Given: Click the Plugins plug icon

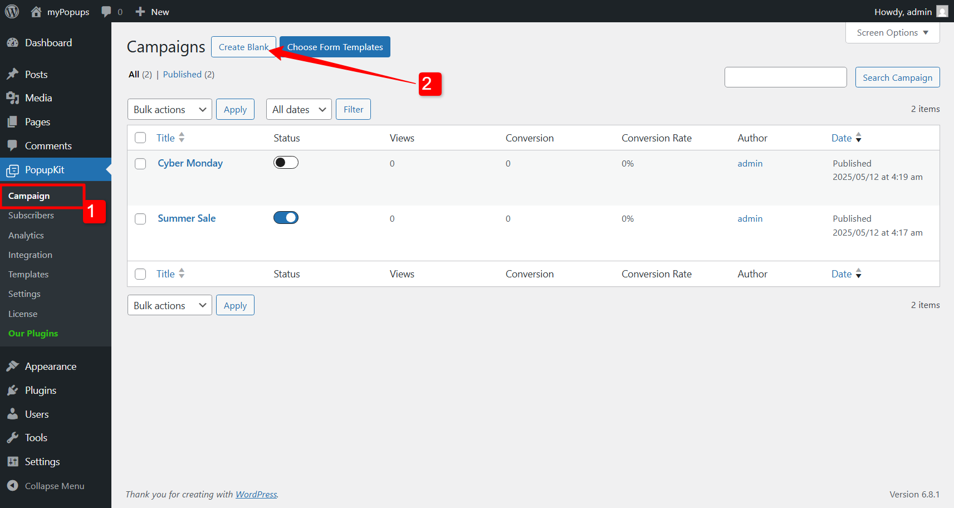Looking at the screenshot, I should [x=13, y=390].
